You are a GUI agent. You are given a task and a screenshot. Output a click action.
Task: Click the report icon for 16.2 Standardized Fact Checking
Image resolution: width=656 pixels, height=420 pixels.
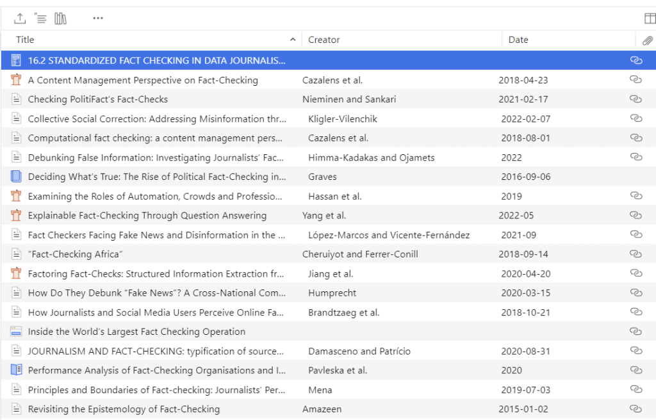tap(16, 60)
